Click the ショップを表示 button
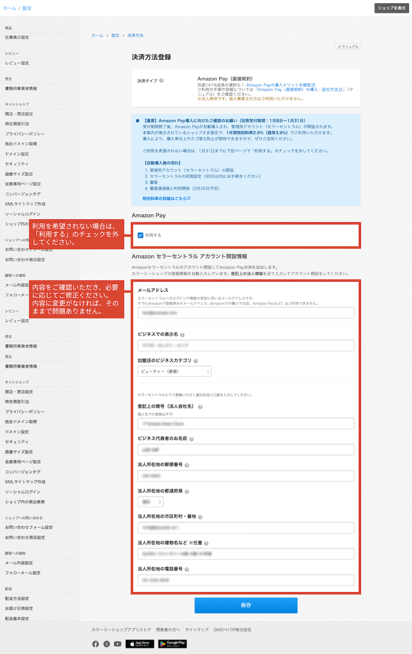 click(x=391, y=8)
